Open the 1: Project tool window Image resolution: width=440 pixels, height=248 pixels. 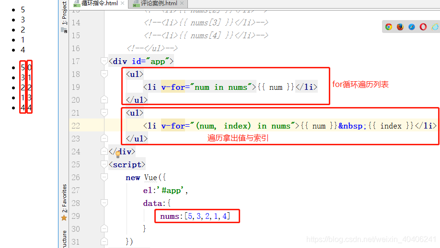pyautogui.click(x=64, y=13)
